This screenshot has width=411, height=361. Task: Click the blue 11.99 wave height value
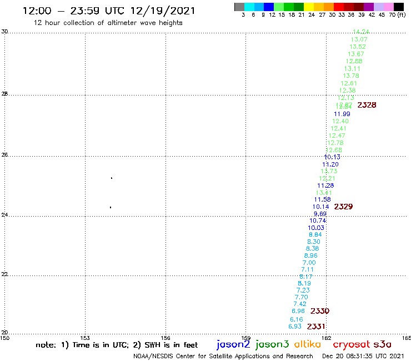coord(342,114)
